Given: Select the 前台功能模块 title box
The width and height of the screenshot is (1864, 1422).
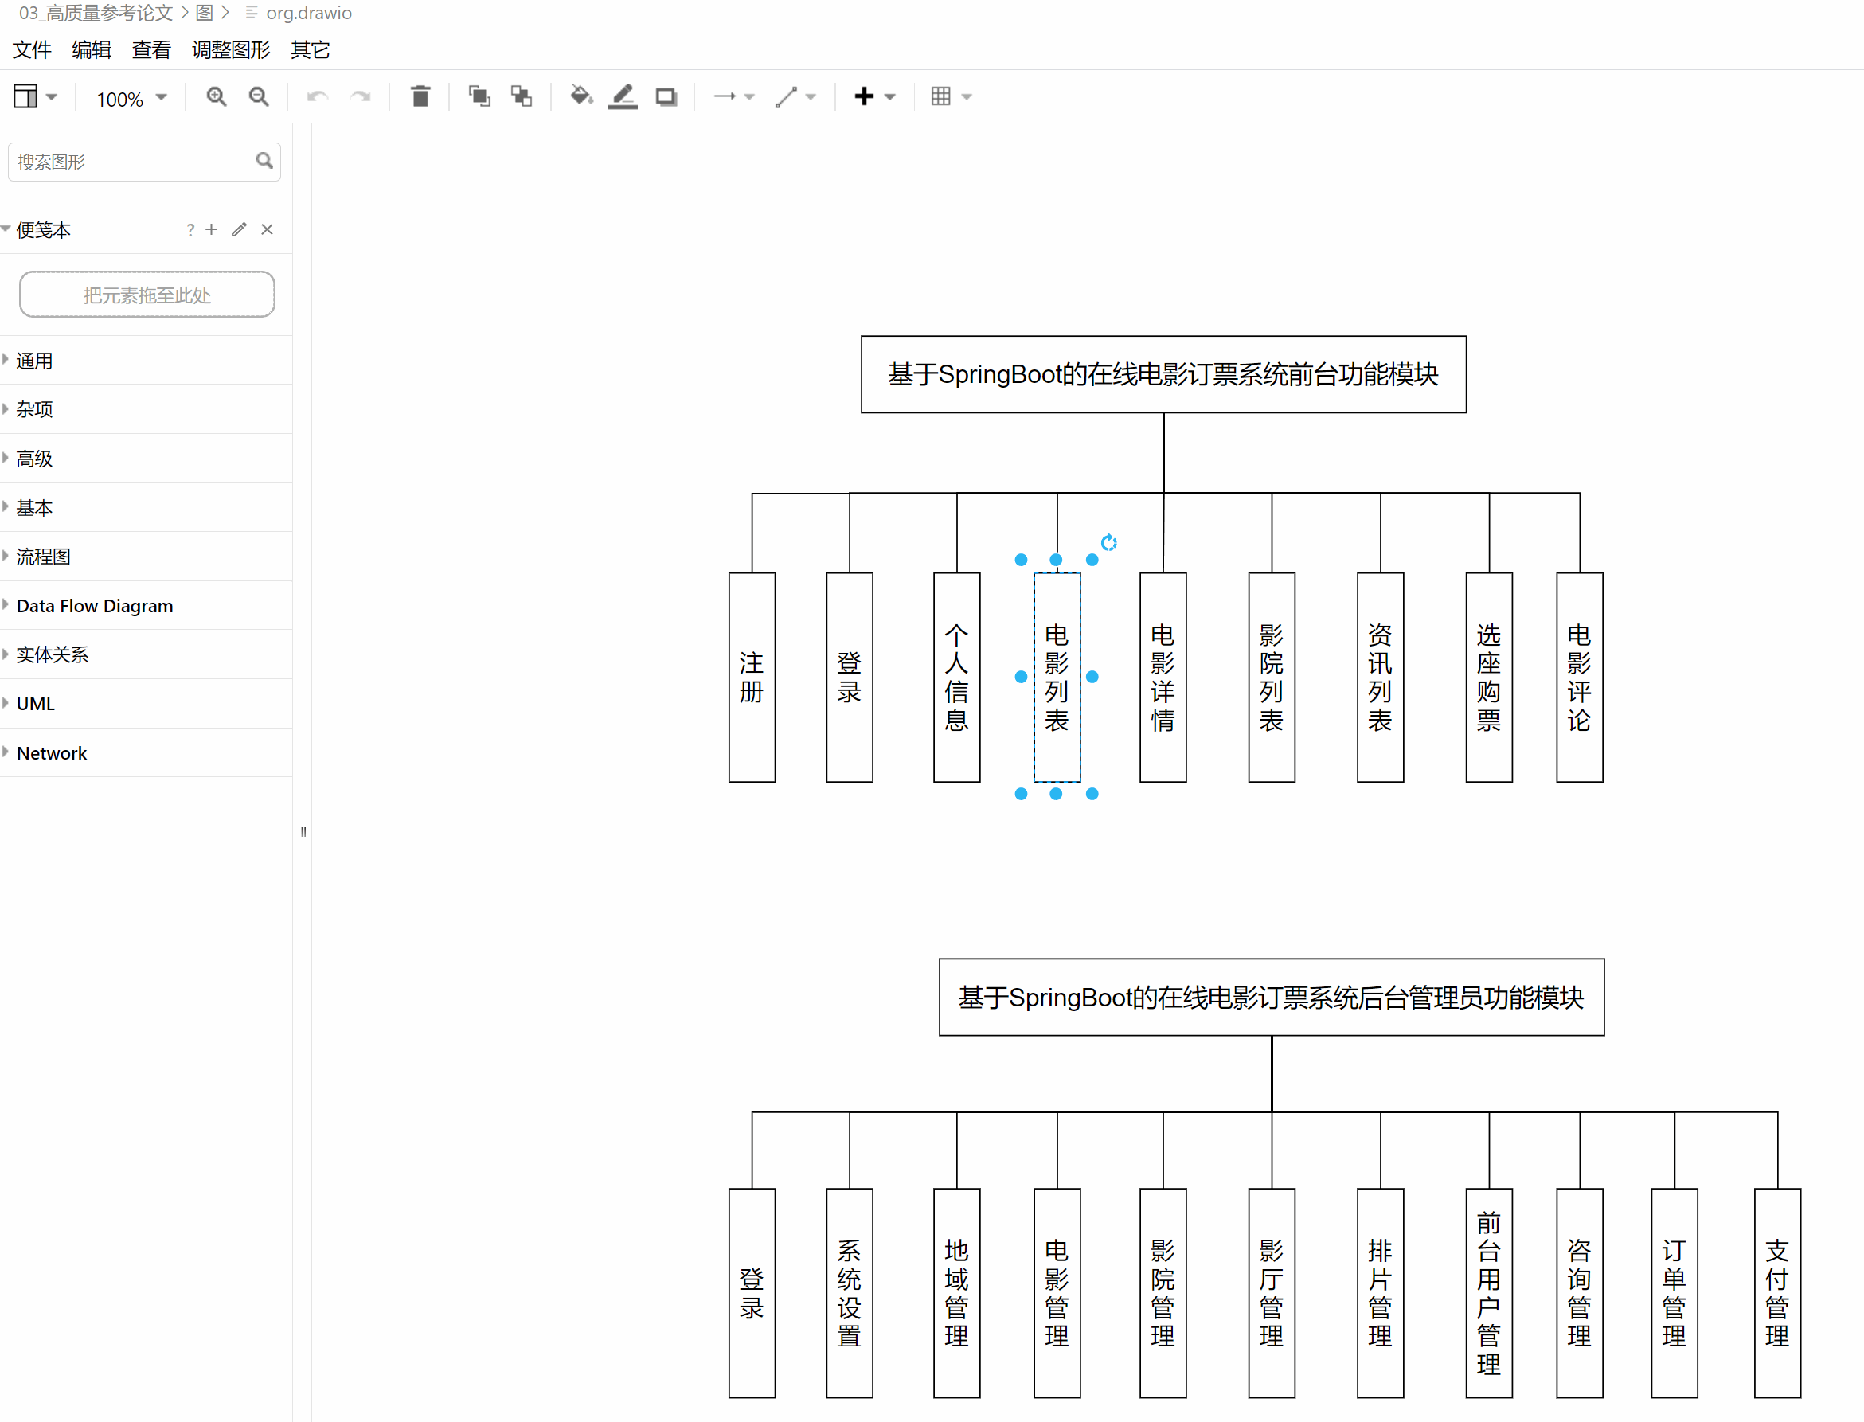Looking at the screenshot, I should point(1164,374).
